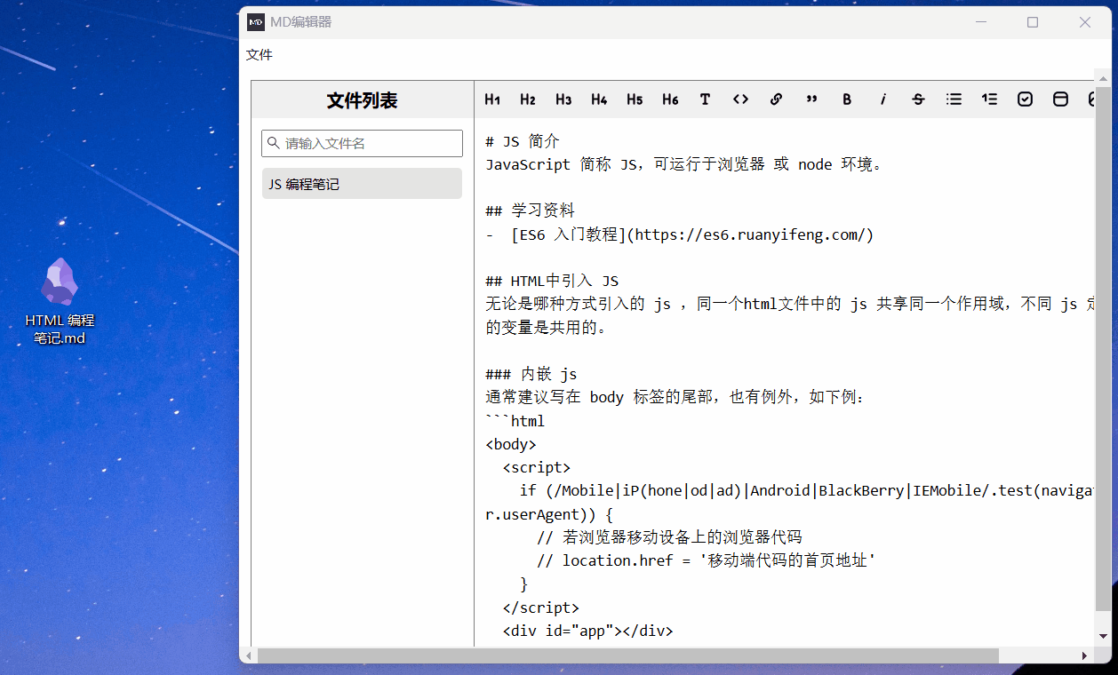Click the vertical scrollbar thumb

coord(1103,349)
